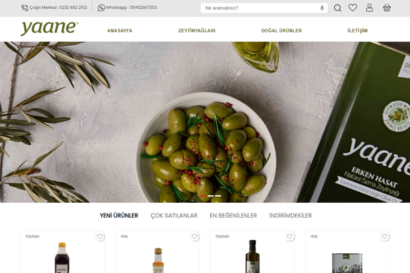410x273 pixels.
Task: Click the yaane logo
Action: pos(49,28)
